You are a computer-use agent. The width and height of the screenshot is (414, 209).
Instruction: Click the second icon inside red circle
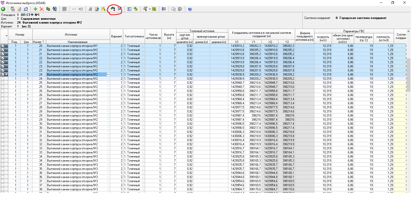coord(119,9)
